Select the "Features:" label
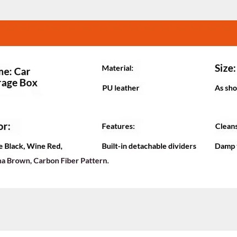Viewport: 237px width, 237px height. point(118,126)
